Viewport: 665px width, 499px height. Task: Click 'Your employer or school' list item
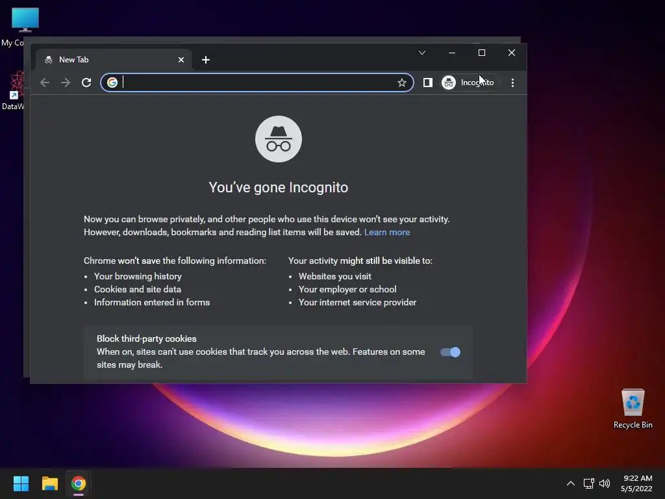pos(347,289)
